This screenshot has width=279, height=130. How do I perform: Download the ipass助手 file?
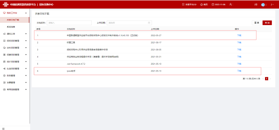pos(239,71)
